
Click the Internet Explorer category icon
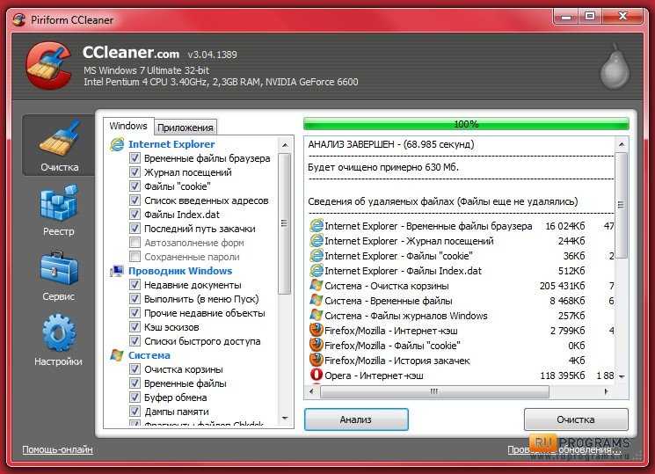117,144
